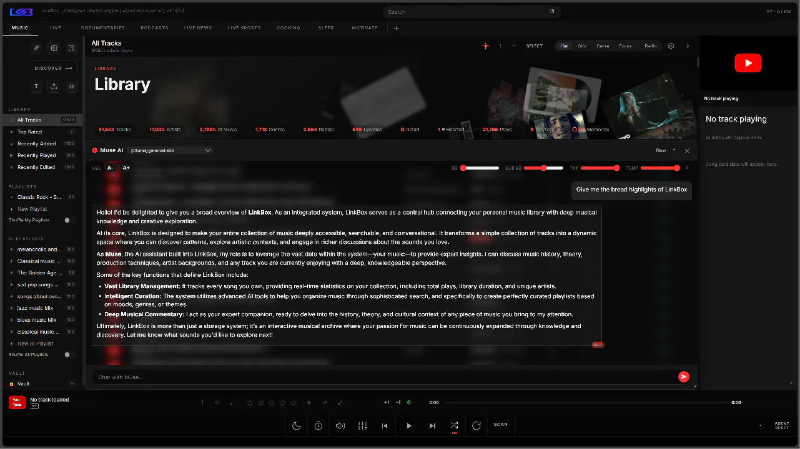The height and width of the screenshot is (449, 800).
Task: Click the T text icon in sidebar
Action: coord(37,87)
